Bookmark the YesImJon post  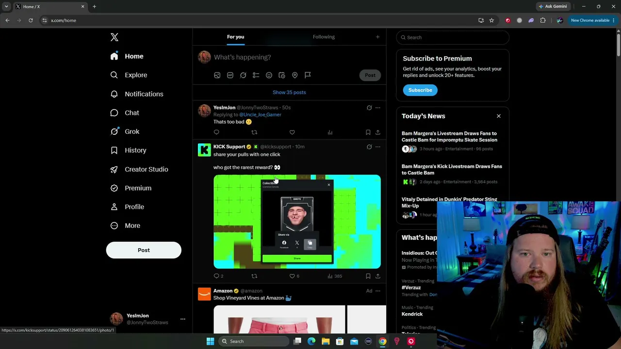click(368, 132)
